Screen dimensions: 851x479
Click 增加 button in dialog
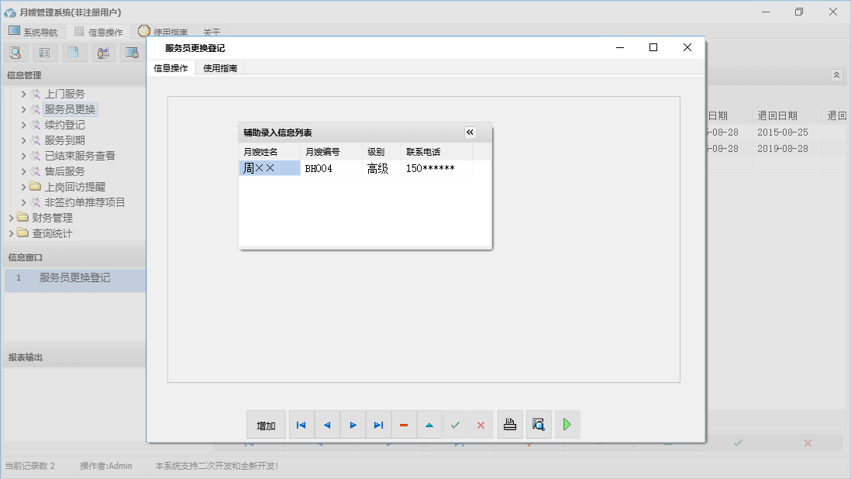(x=266, y=425)
